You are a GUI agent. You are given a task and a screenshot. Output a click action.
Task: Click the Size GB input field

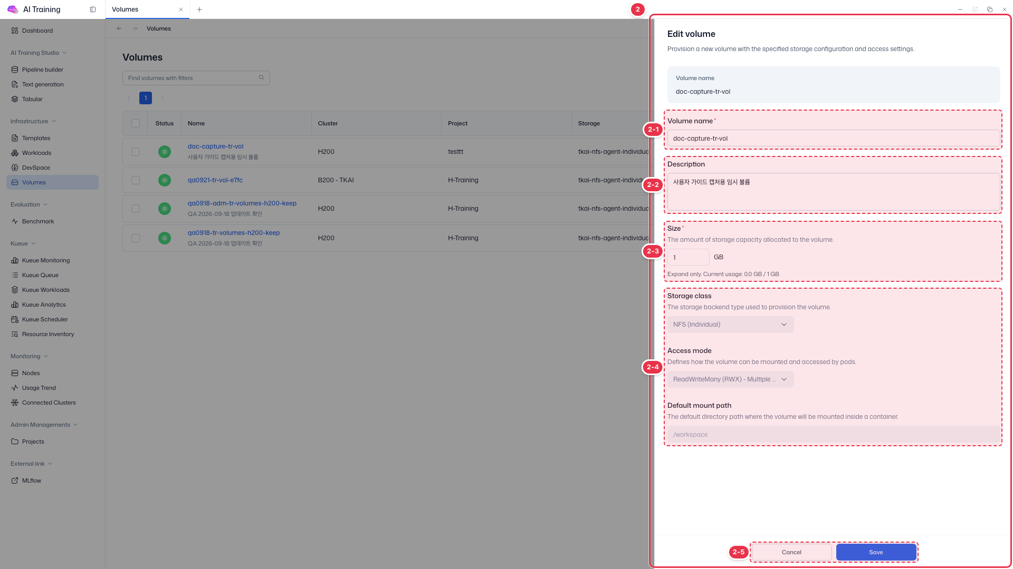(x=688, y=257)
